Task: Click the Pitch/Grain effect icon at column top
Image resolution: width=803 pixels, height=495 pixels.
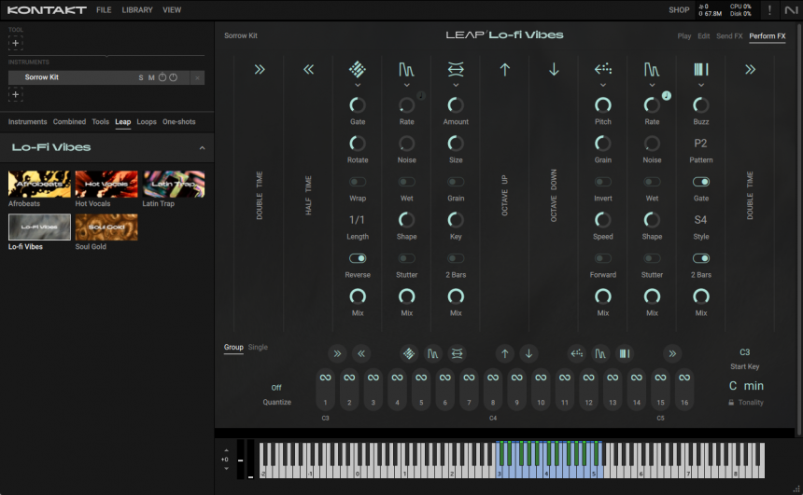Action: pos(603,69)
